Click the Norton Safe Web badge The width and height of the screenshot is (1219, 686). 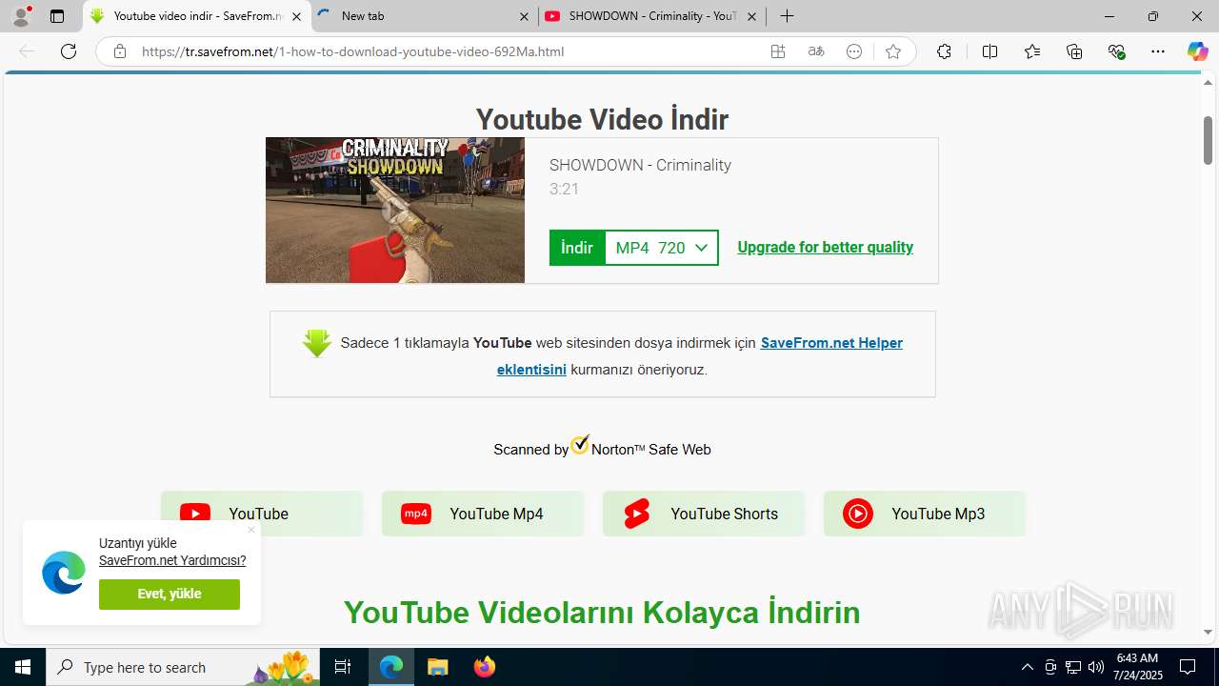point(602,447)
